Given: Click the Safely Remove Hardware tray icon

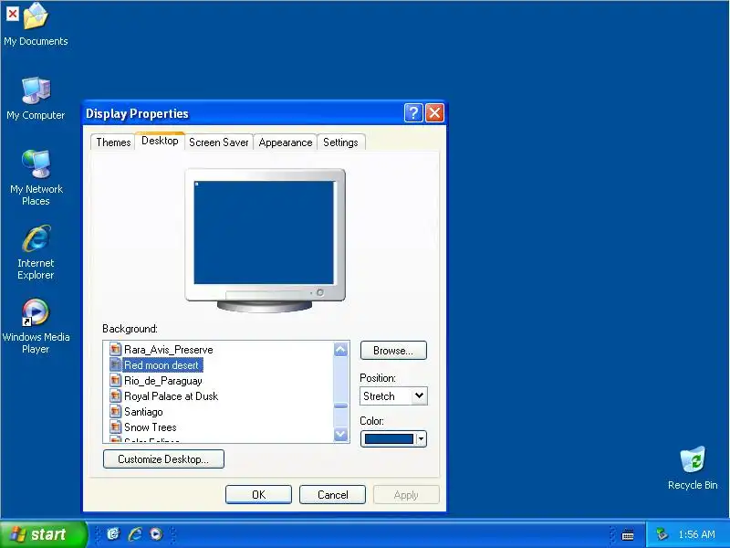Looking at the screenshot, I should pyautogui.click(x=662, y=534).
